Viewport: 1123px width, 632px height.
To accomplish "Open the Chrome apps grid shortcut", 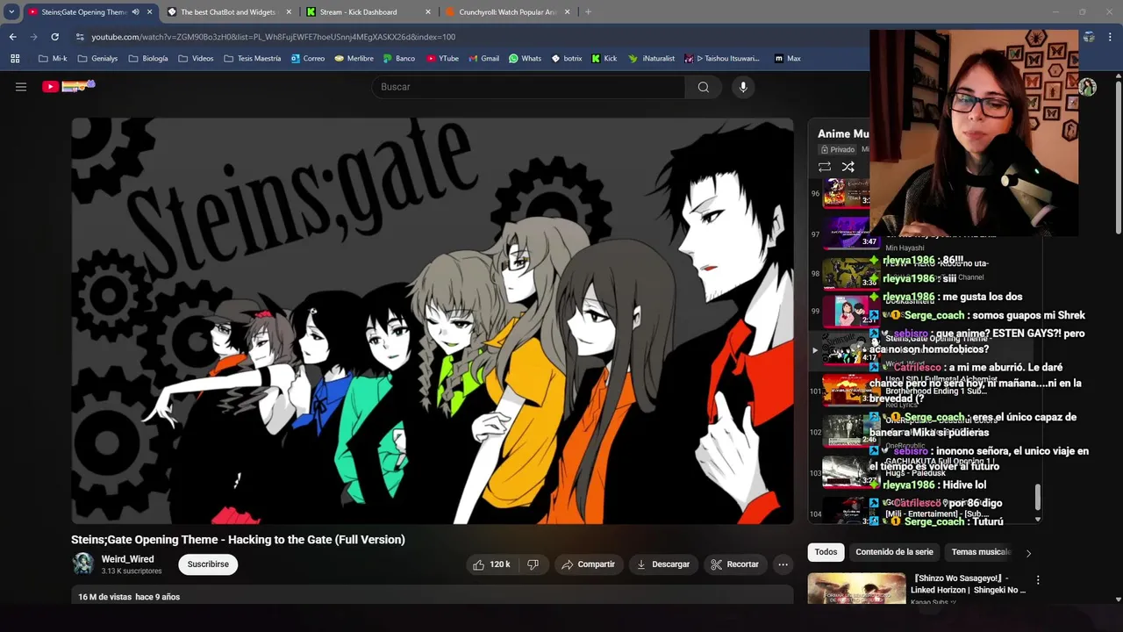I will tap(15, 59).
